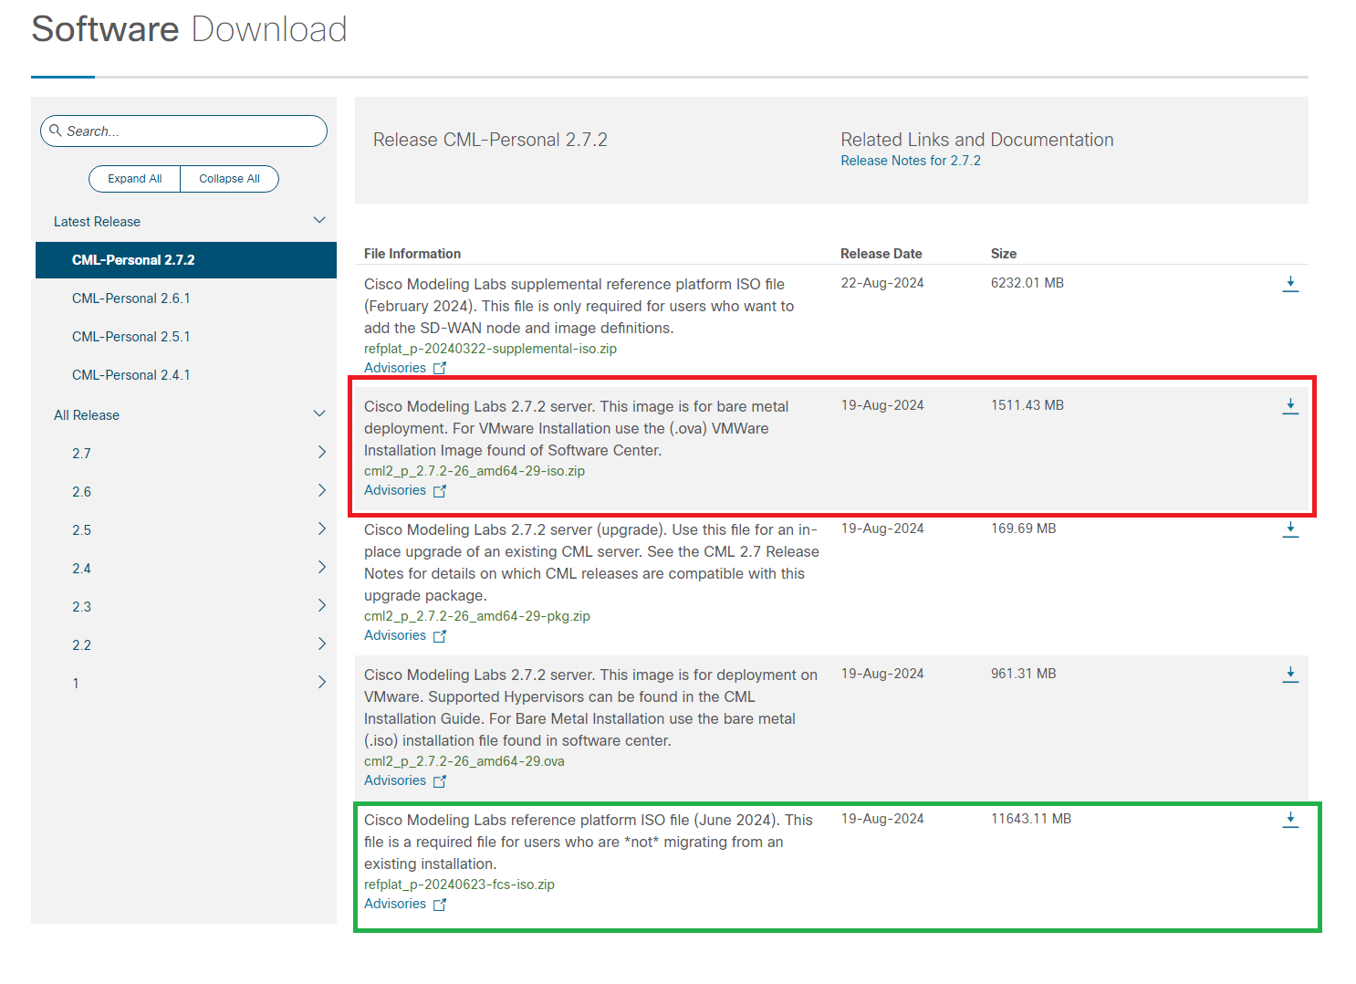This screenshot has width=1356, height=984.
Task: Click the Size column header
Action: tap(1004, 254)
